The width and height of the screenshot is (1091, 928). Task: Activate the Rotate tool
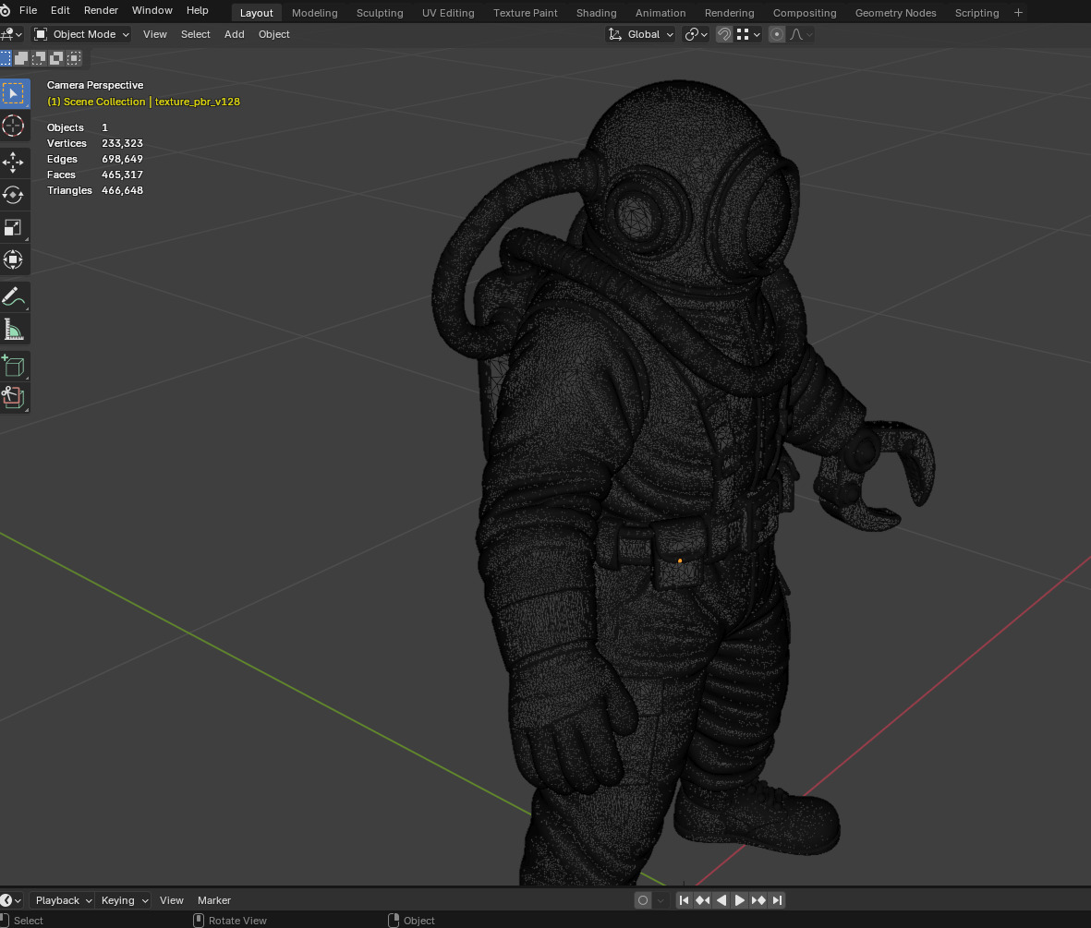14,196
